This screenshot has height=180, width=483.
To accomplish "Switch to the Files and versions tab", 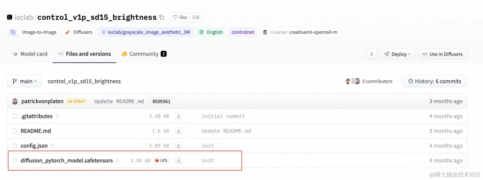I will tap(84, 54).
